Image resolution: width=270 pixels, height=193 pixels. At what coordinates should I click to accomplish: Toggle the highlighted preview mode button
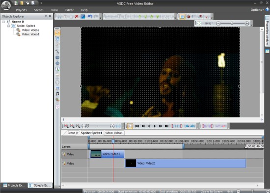pos(130,126)
